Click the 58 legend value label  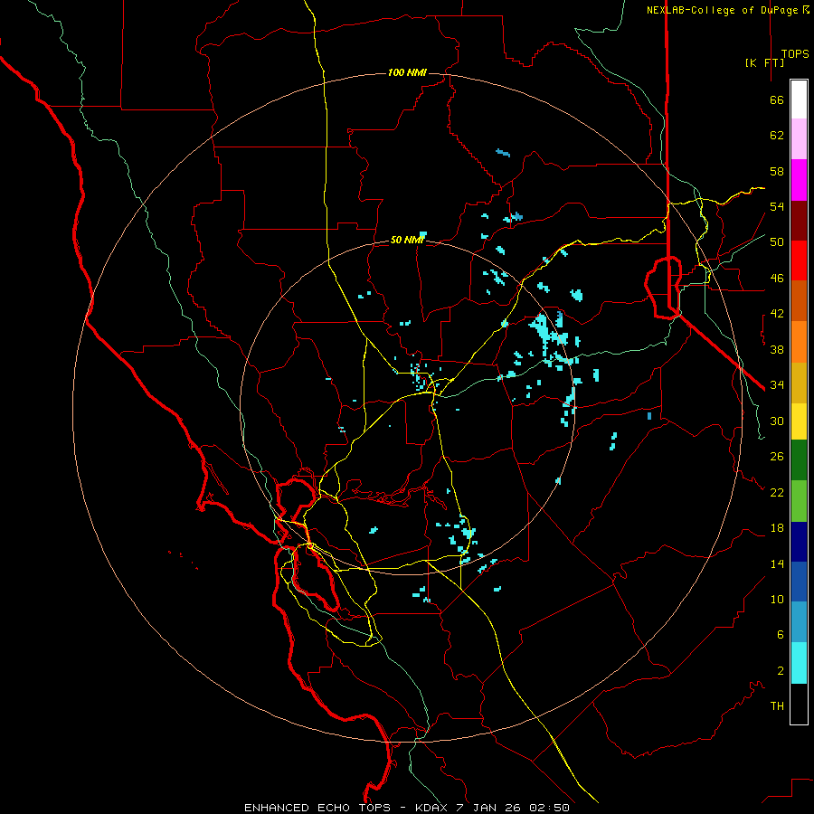pyautogui.click(x=777, y=171)
